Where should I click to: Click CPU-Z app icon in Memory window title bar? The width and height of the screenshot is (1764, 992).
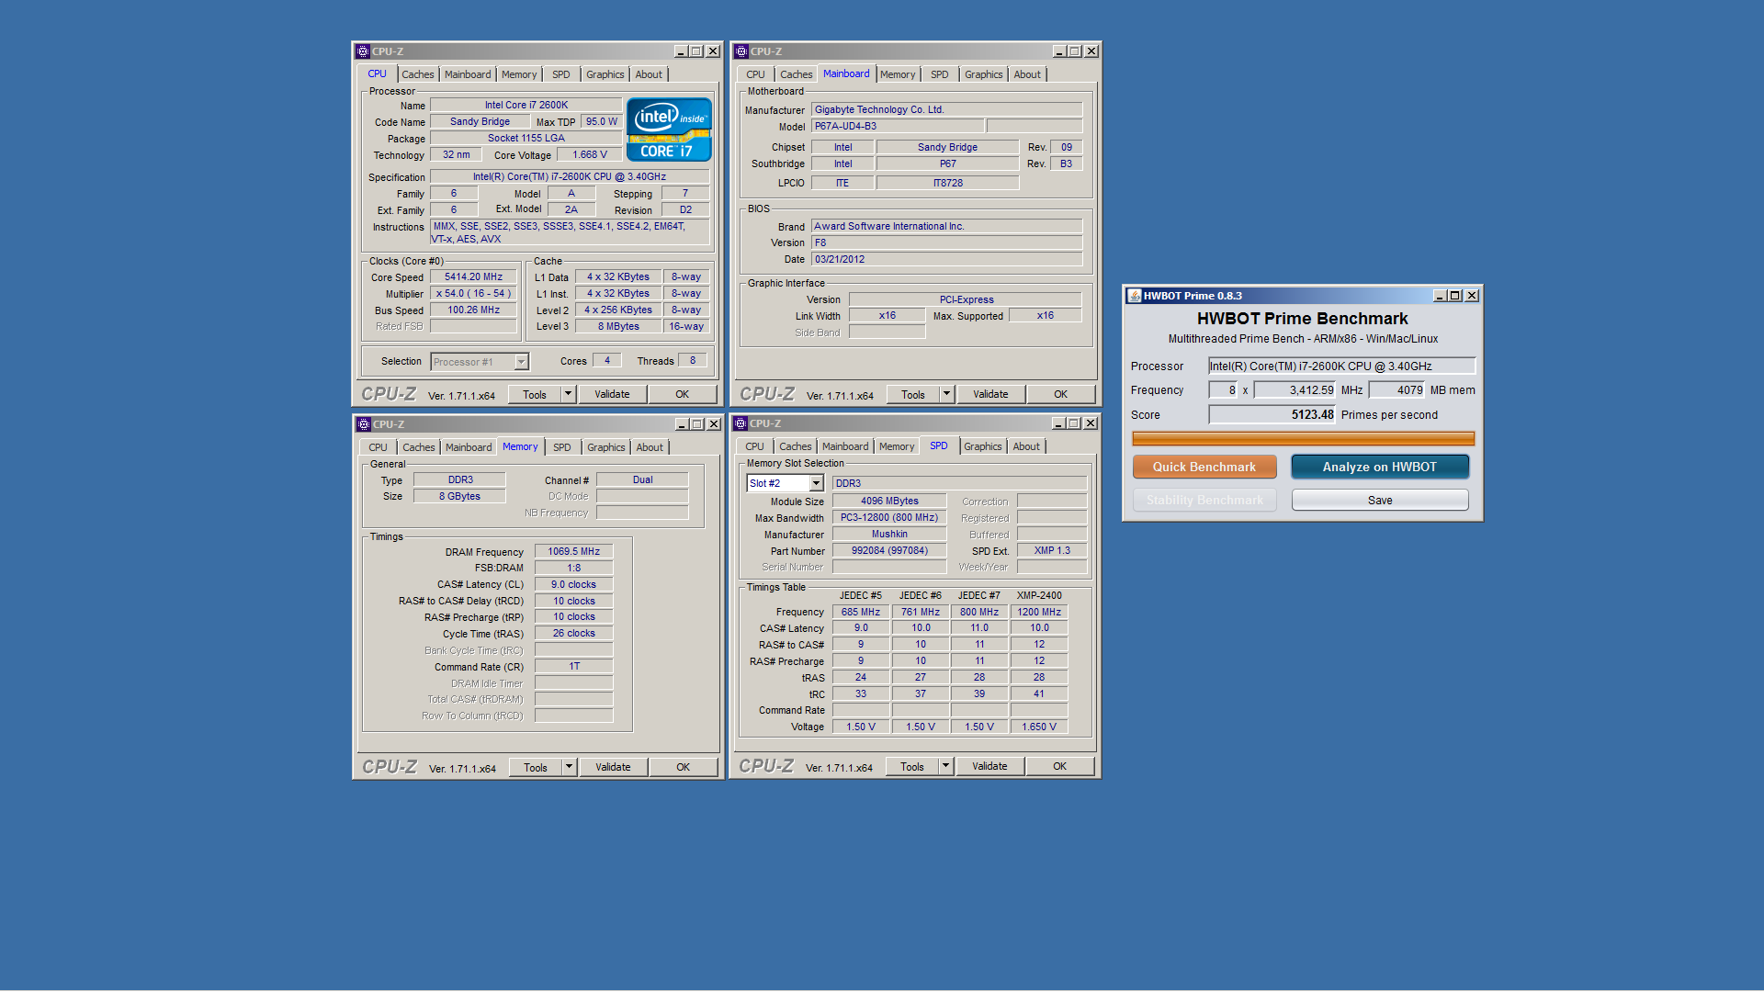point(364,424)
